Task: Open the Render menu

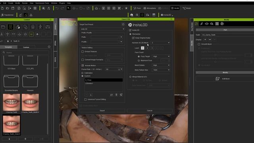Action: [25, 3]
